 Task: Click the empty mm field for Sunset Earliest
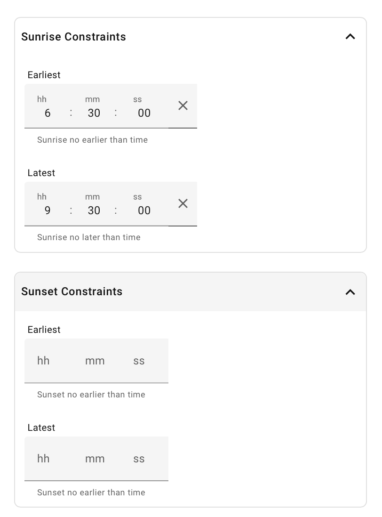95,361
